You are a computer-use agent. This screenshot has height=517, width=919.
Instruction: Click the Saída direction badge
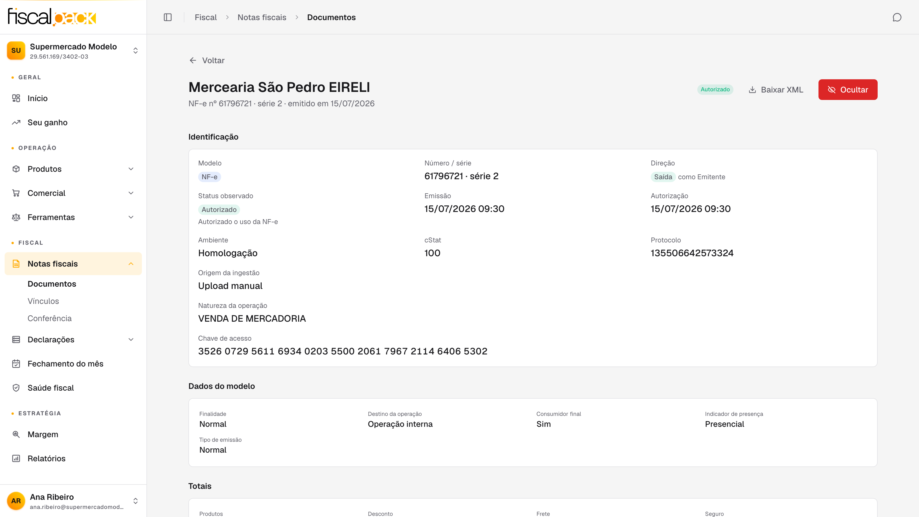pos(663,177)
